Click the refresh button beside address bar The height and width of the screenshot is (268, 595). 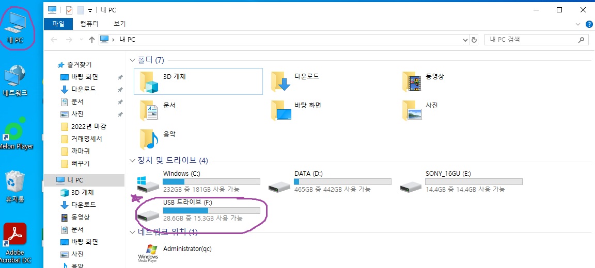474,39
